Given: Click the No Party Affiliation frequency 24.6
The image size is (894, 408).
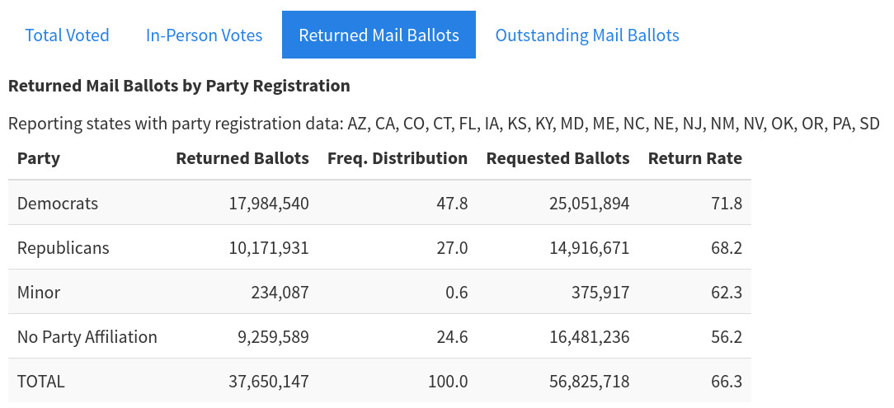Looking at the screenshot, I should (453, 336).
